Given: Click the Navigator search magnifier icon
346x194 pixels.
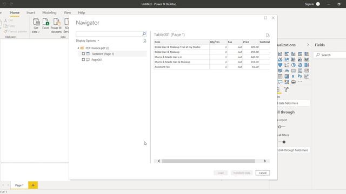Looking at the screenshot, I should pos(144,34).
